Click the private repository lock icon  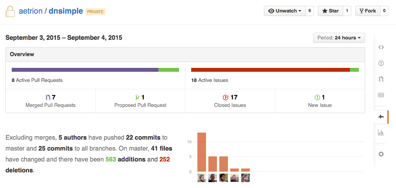click(10, 11)
